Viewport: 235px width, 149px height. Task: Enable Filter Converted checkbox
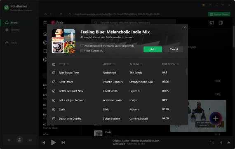pyautogui.click(x=82, y=51)
